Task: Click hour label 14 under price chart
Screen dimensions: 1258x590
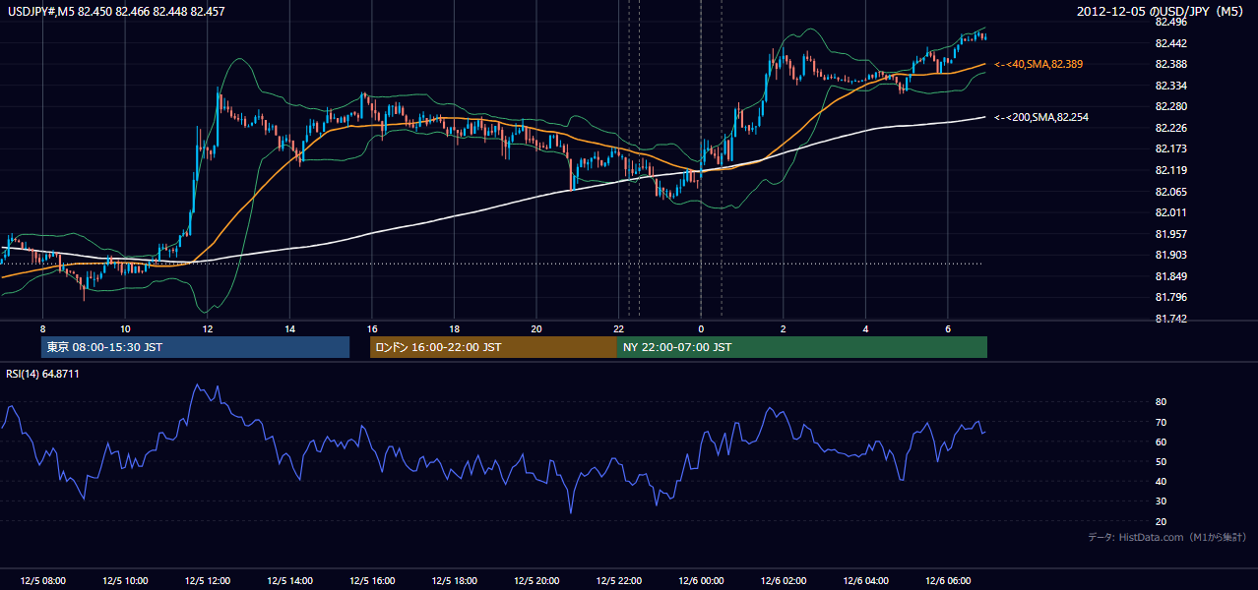Action: point(289,328)
